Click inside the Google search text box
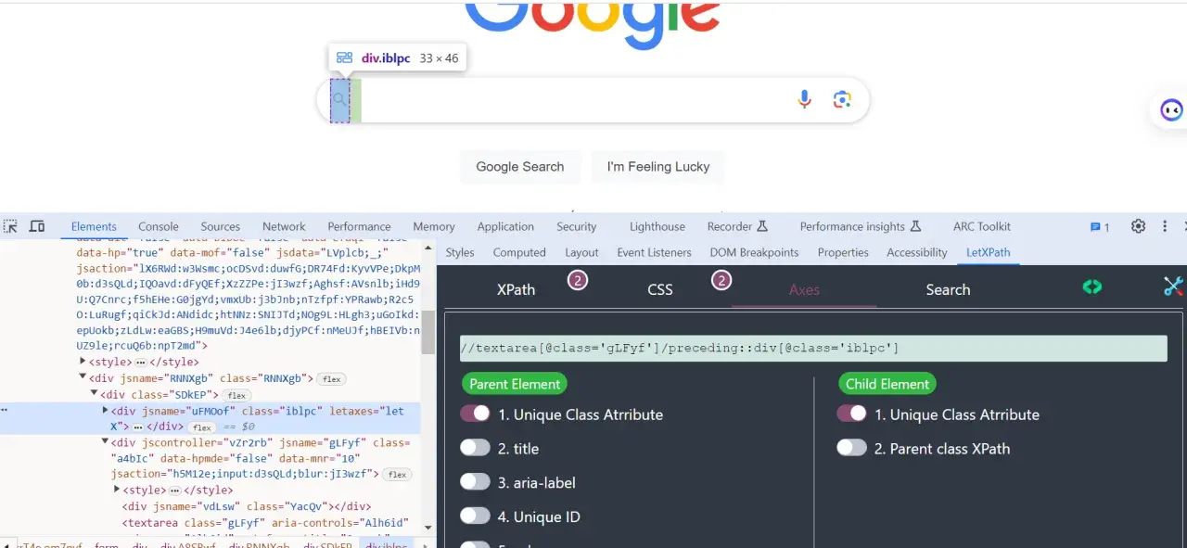This screenshot has height=548, width=1187. (575, 100)
